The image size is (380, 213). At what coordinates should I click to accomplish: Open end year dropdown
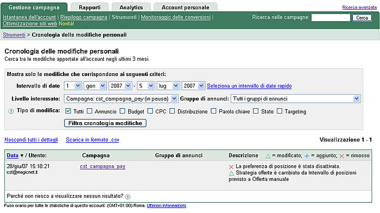coord(193,86)
